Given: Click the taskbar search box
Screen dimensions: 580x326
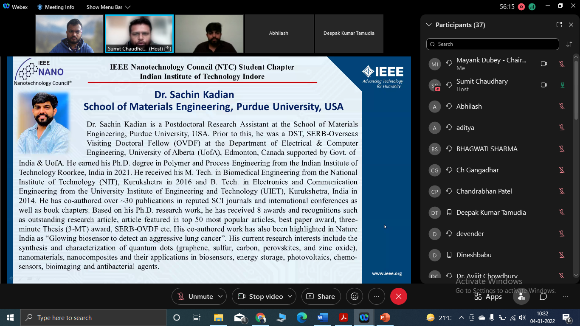Looking at the screenshot, I should pyautogui.click(x=93, y=318).
